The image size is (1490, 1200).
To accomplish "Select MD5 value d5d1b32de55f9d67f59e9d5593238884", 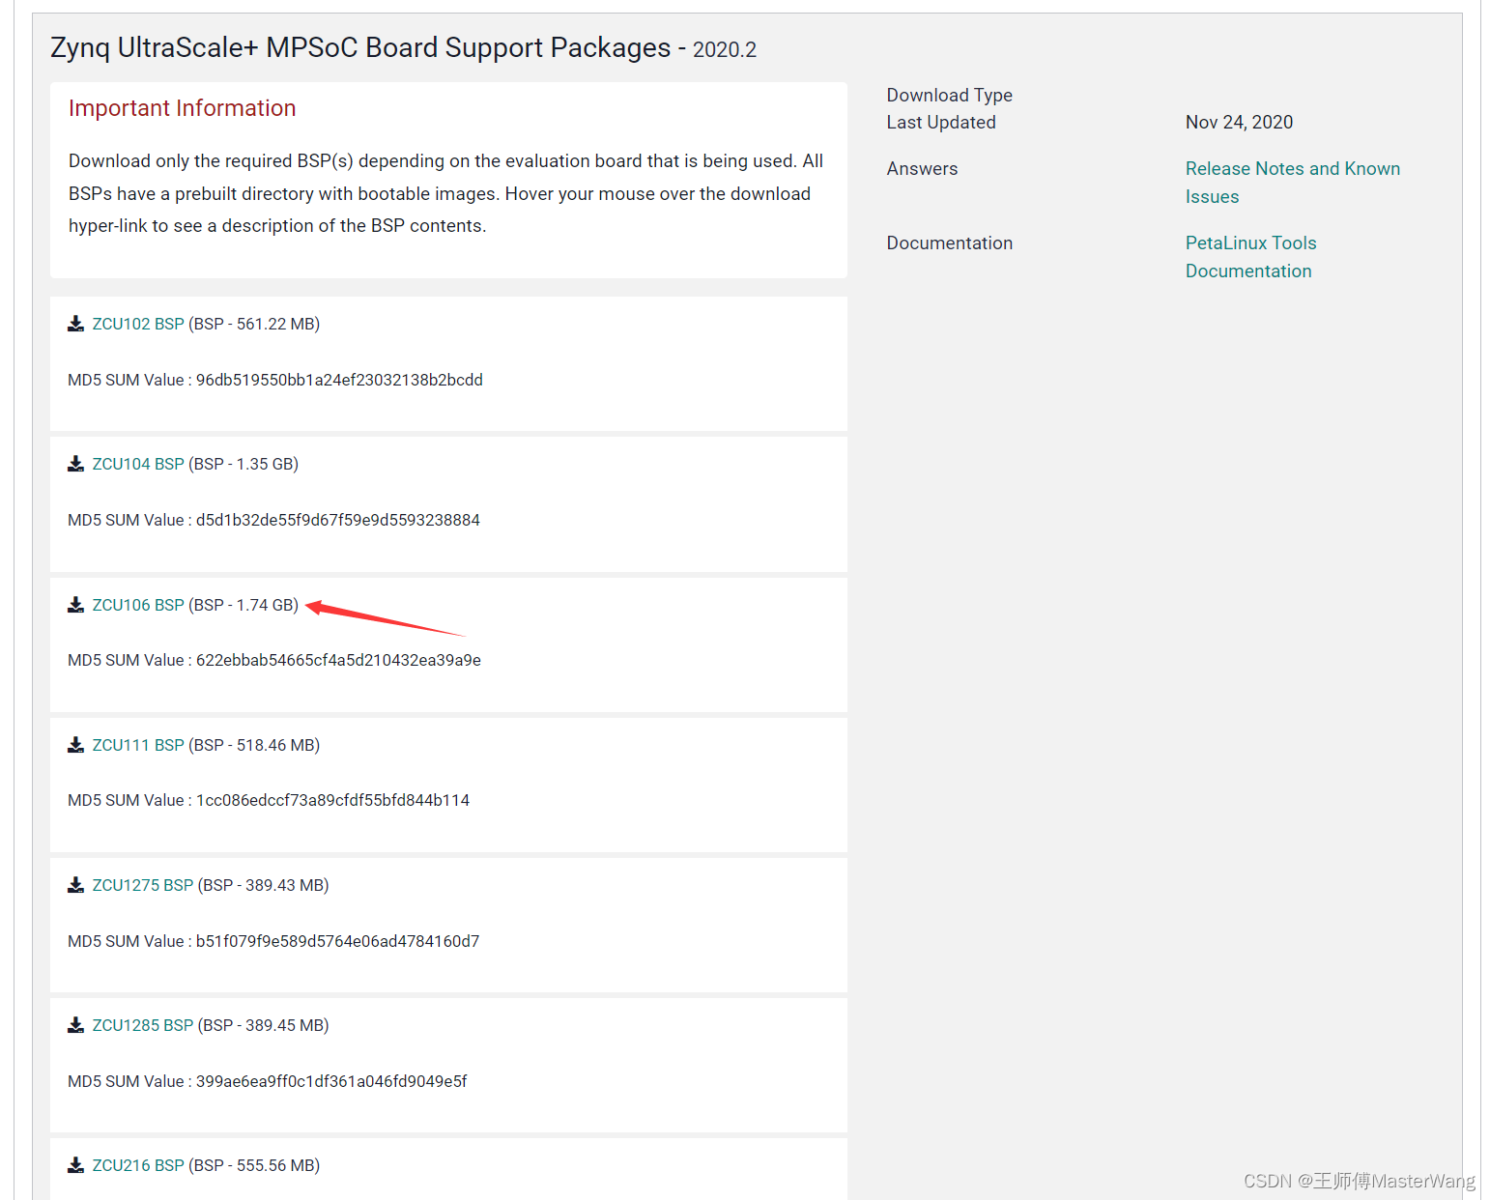I will (338, 520).
